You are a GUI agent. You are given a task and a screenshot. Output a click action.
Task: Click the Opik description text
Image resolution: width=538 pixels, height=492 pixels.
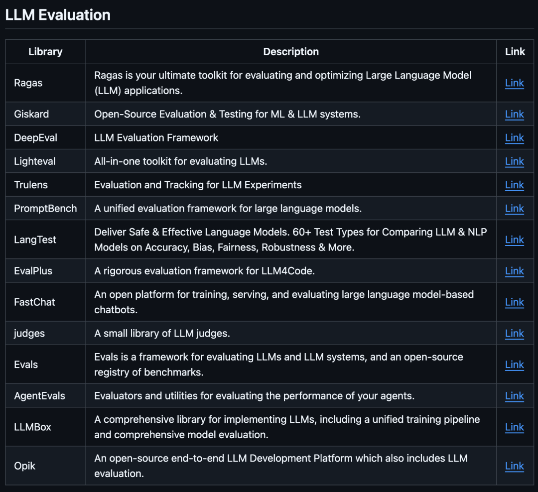point(281,466)
